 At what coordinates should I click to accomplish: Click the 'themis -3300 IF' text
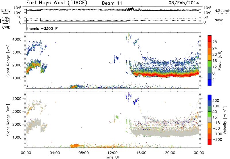click(42, 28)
